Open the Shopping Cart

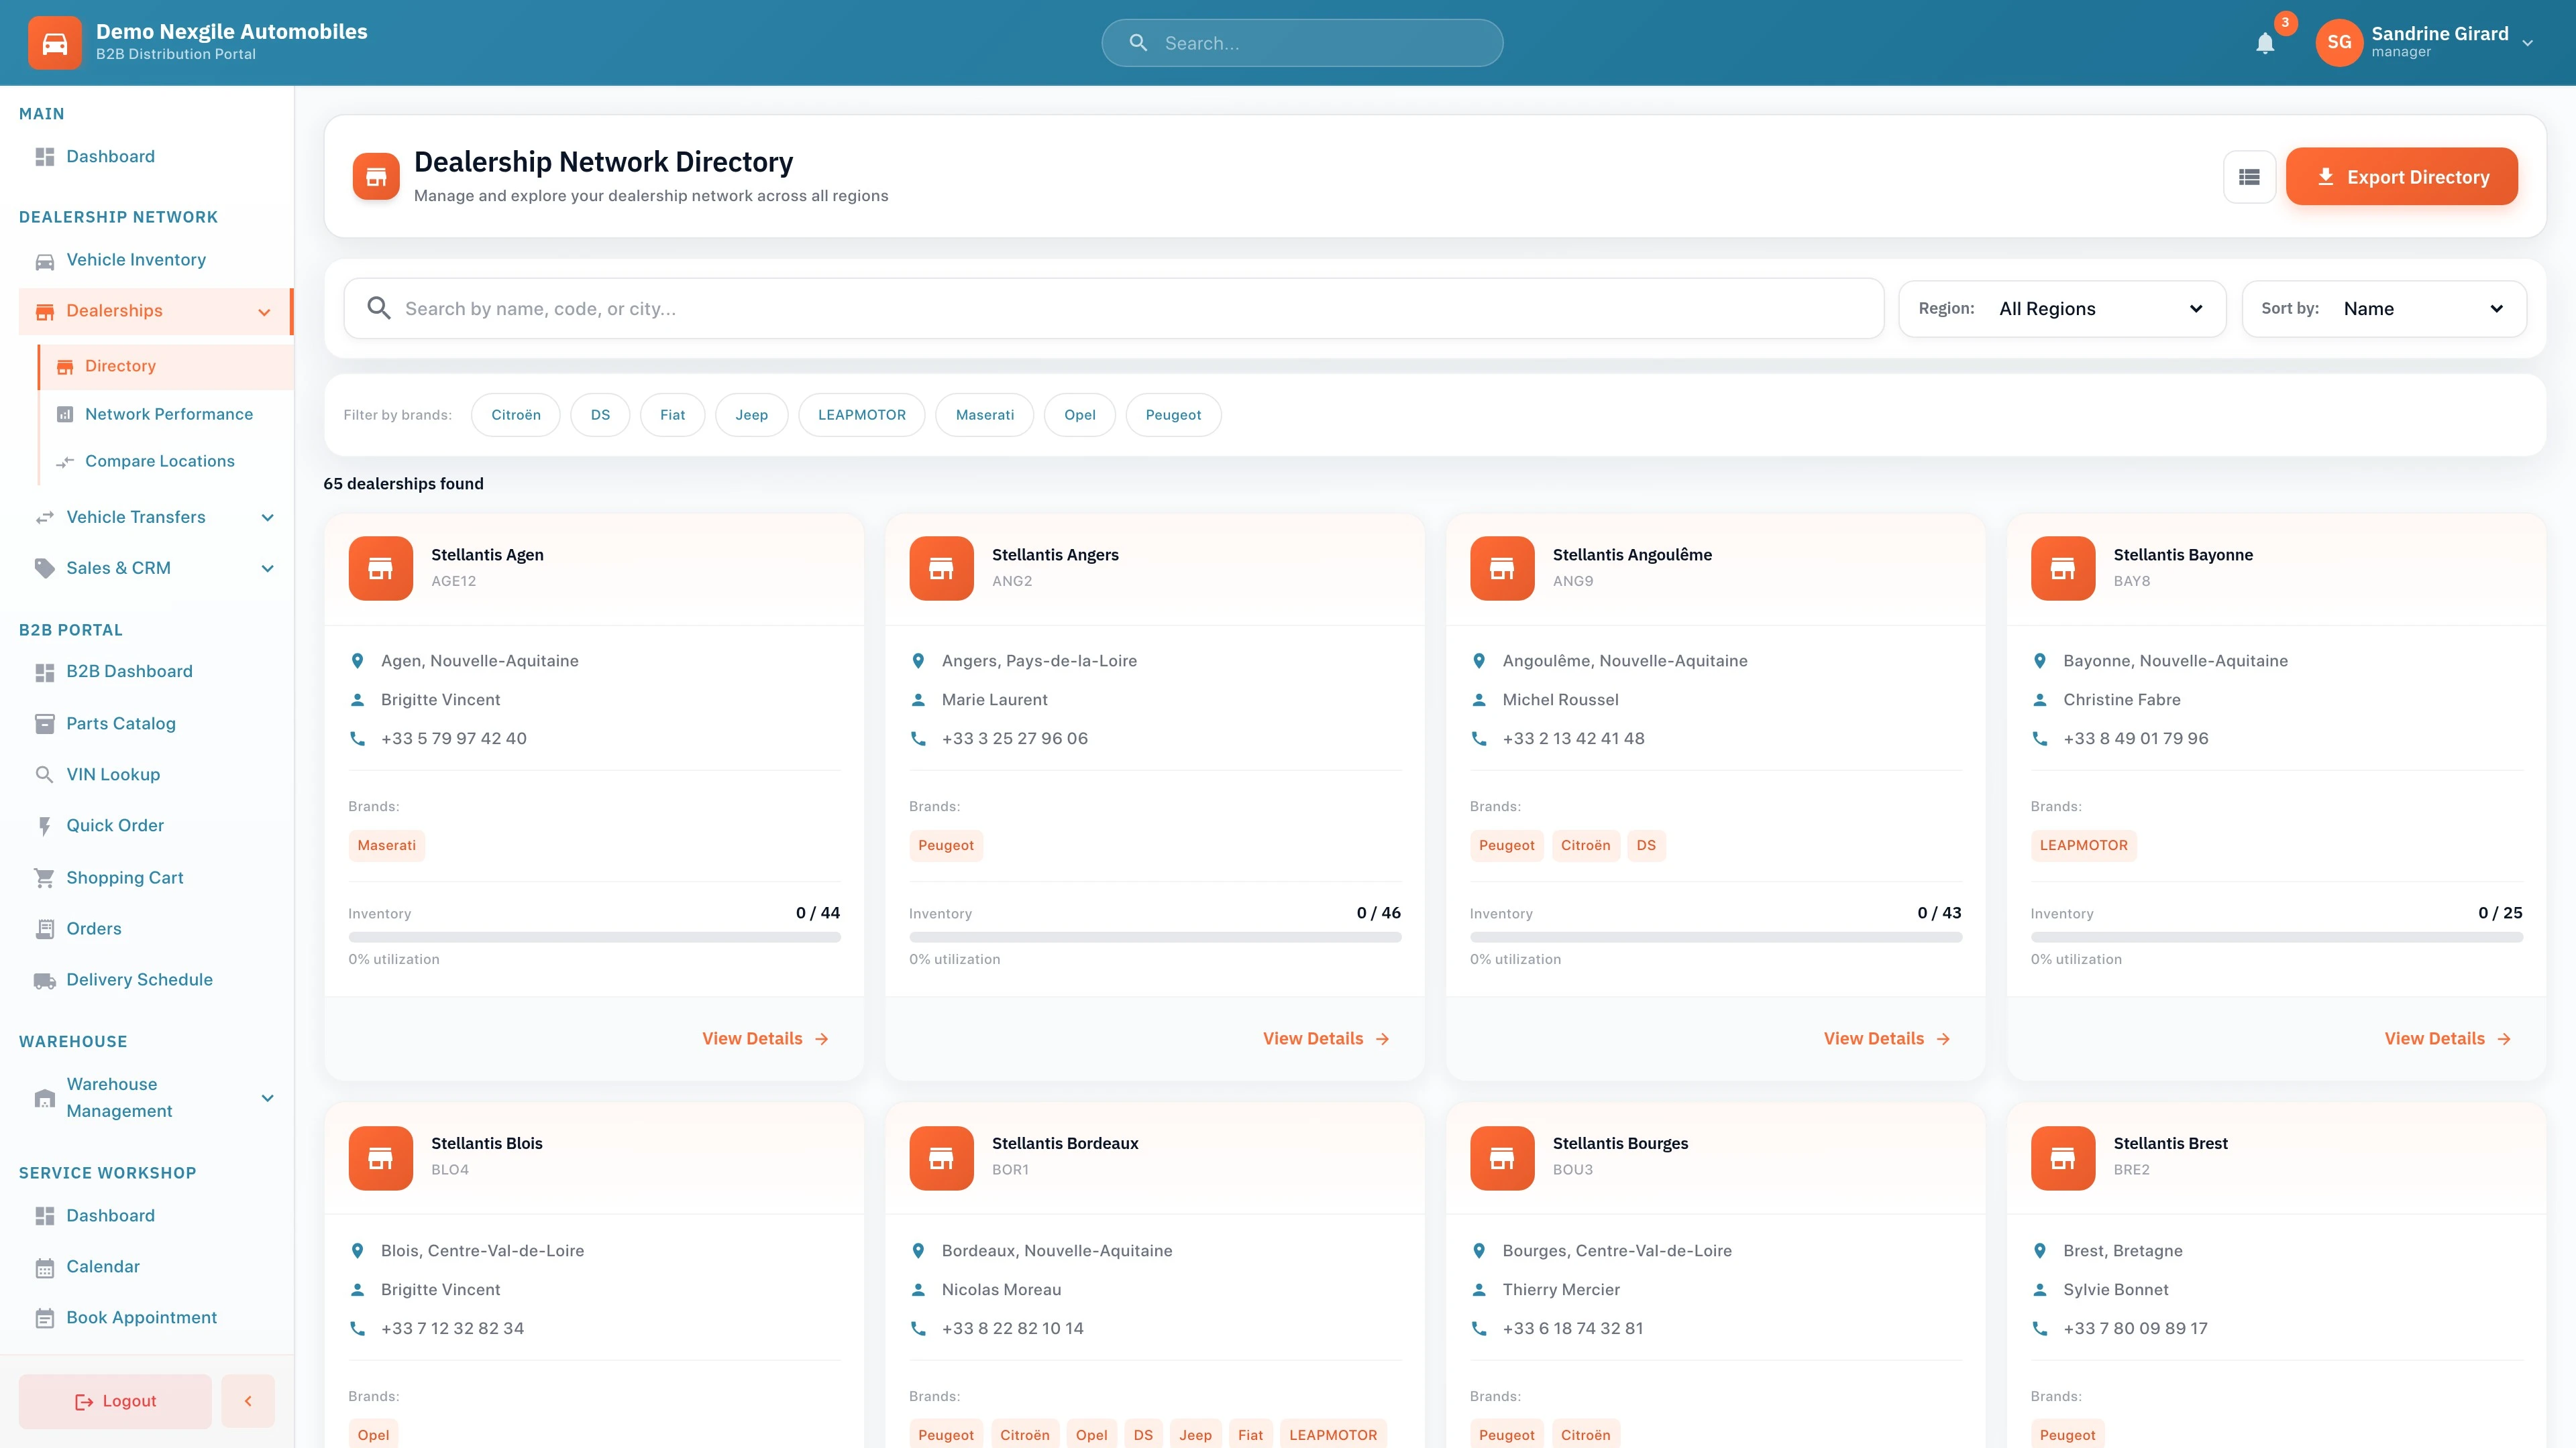click(124, 878)
